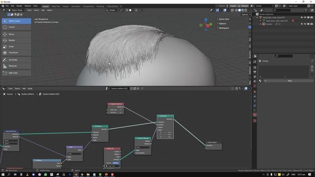Open the Global transform orientation dropdown

pyautogui.click(x=112, y=10)
